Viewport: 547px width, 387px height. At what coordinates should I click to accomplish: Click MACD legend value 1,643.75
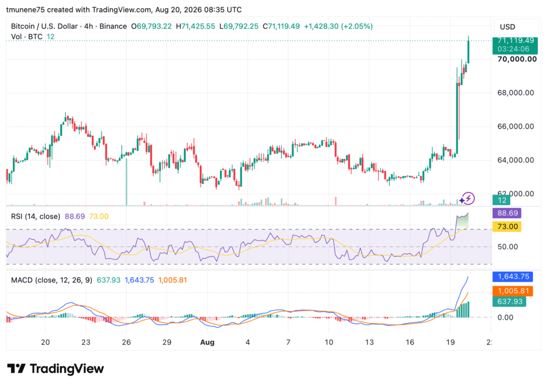pyautogui.click(x=139, y=280)
